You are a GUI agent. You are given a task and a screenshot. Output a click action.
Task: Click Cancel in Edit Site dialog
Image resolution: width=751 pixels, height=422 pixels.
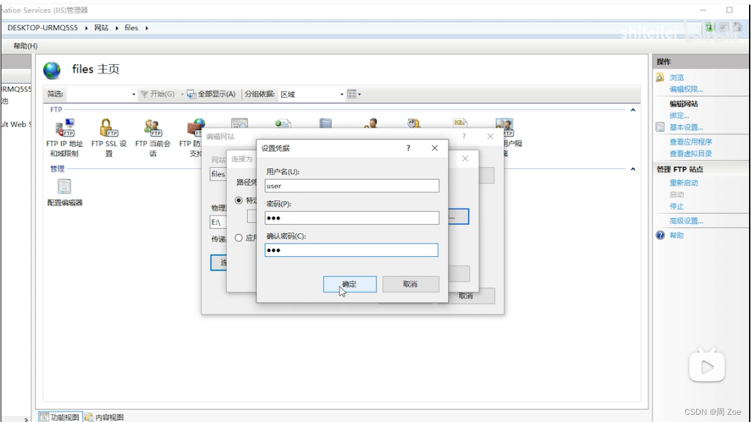tap(466, 296)
